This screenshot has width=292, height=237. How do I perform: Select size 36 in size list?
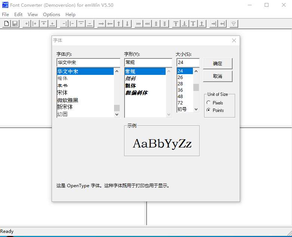pyautogui.click(x=185, y=90)
